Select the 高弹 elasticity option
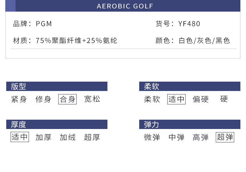Image resolution: width=246 pixels, height=172 pixels. pyautogui.click(x=201, y=137)
